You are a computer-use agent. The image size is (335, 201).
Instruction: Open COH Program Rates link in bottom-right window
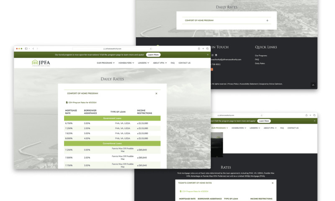pos(195,191)
